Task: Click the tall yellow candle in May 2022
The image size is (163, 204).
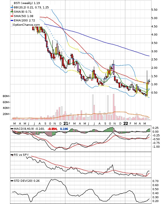Action: [x=147, y=89]
